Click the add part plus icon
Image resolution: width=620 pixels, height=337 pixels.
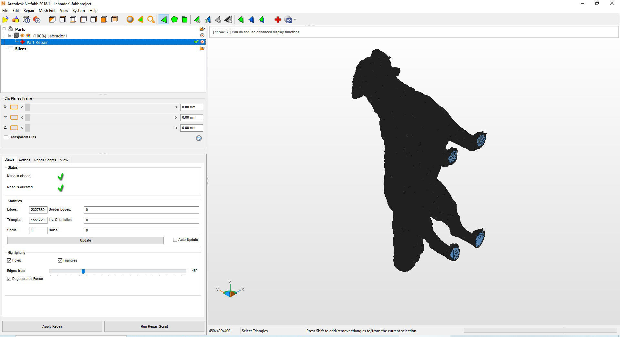37,20
